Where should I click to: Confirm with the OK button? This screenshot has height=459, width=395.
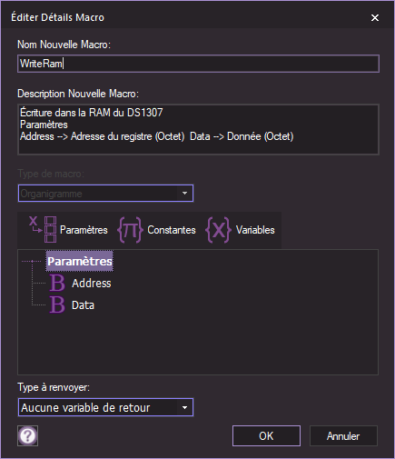point(266,436)
